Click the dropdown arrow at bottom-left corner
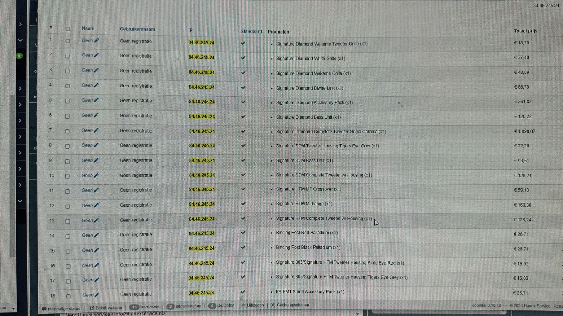The height and width of the screenshot is (316, 563). click(13, 309)
